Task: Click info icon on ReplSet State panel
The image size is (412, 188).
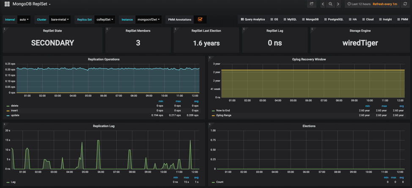Action: coord(5,29)
